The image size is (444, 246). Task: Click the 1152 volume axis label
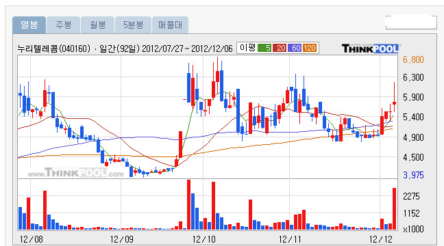click(x=411, y=213)
